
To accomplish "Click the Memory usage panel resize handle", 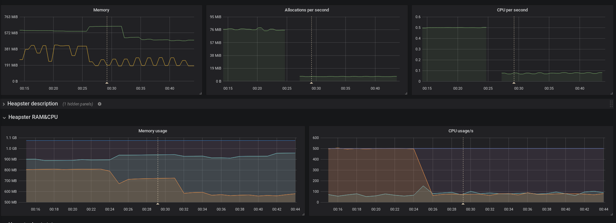I will click(303, 214).
